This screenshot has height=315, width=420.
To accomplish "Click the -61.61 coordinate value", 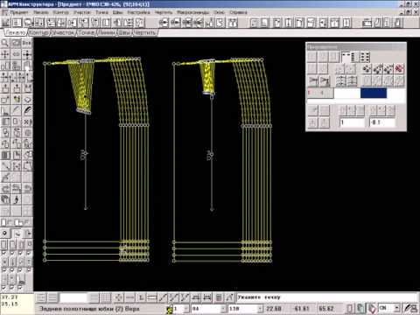I will click(301, 309).
